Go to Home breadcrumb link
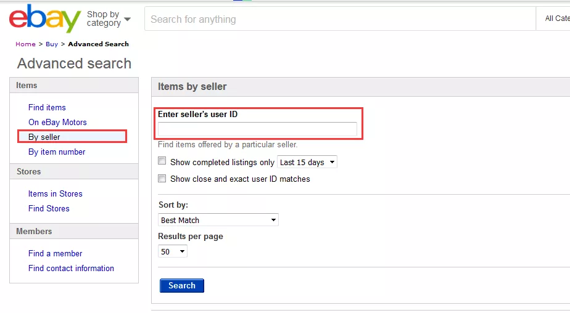 (25, 44)
